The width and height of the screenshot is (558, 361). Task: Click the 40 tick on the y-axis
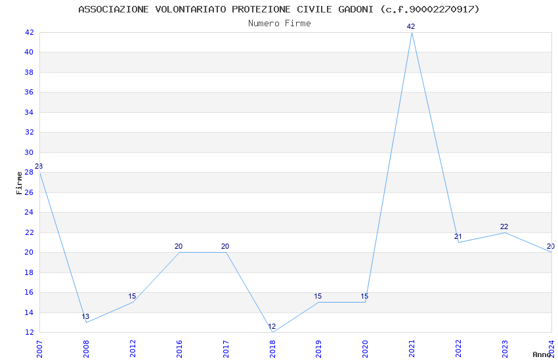(x=29, y=53)
